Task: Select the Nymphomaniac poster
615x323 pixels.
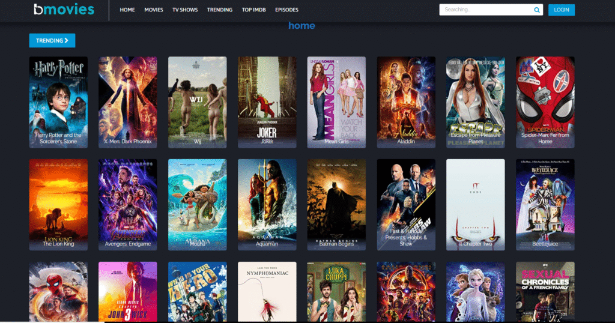Action: point(267,292)
